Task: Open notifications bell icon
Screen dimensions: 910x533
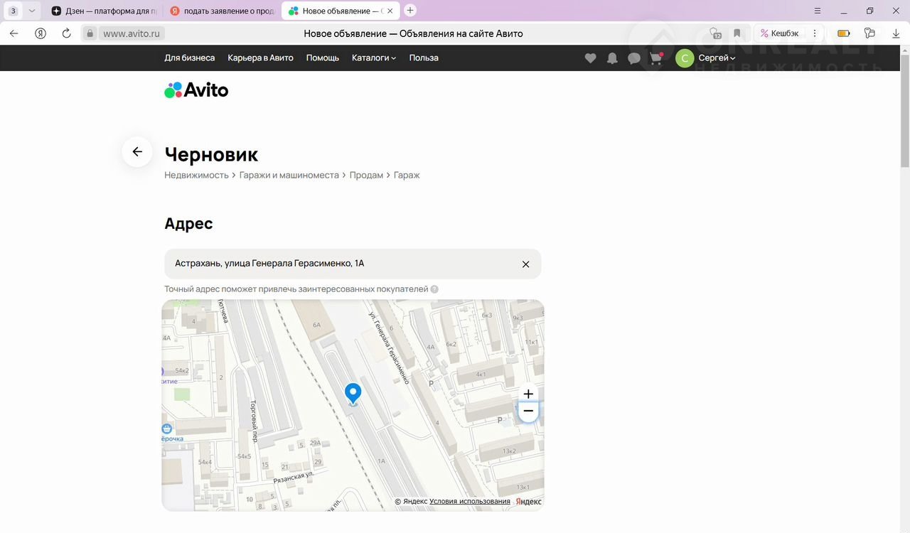Action: coord(612,58)
